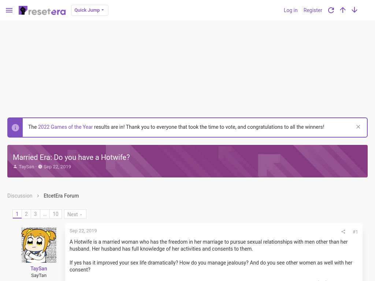Click the info icon on the notice

click(x=15, y=128)
